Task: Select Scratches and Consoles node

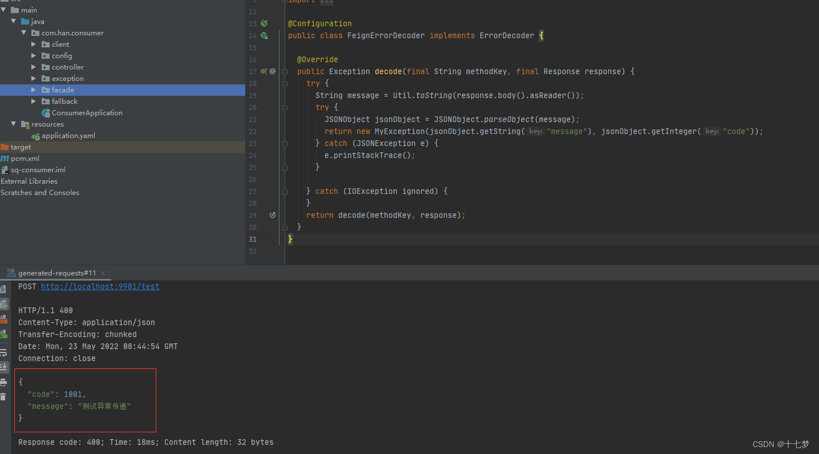Action: [x=40, y=193]
